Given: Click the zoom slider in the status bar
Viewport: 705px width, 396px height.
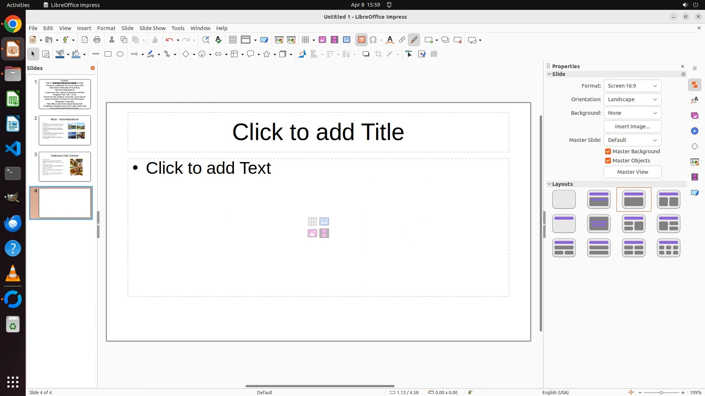Looking at the screenshot, I should [661, 392].
